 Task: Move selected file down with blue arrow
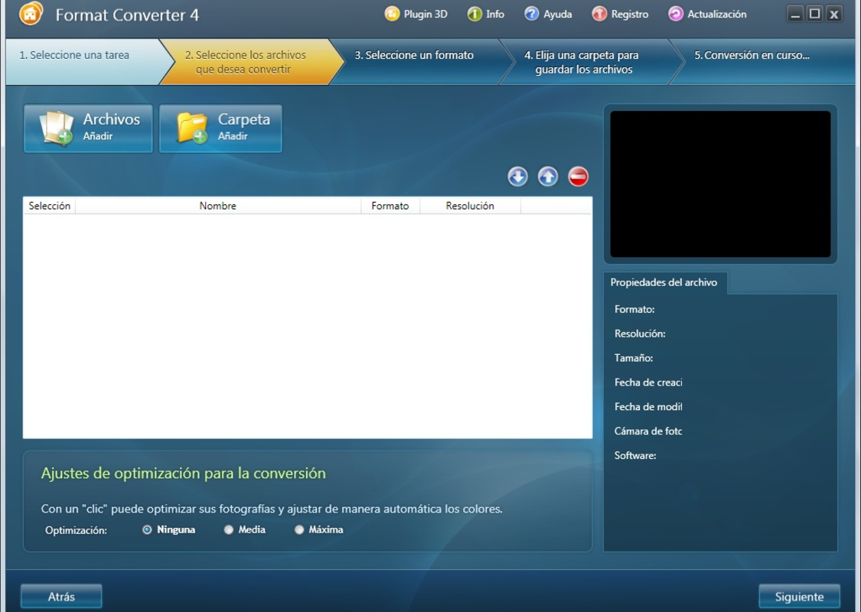(518, 177)
